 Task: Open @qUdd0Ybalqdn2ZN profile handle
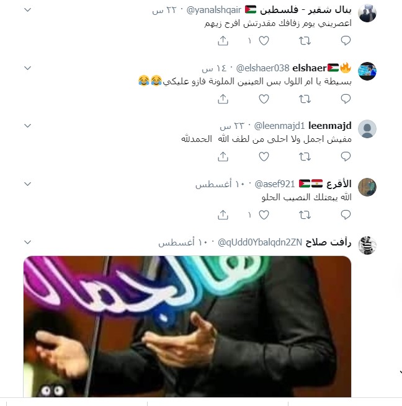point(260,242)
